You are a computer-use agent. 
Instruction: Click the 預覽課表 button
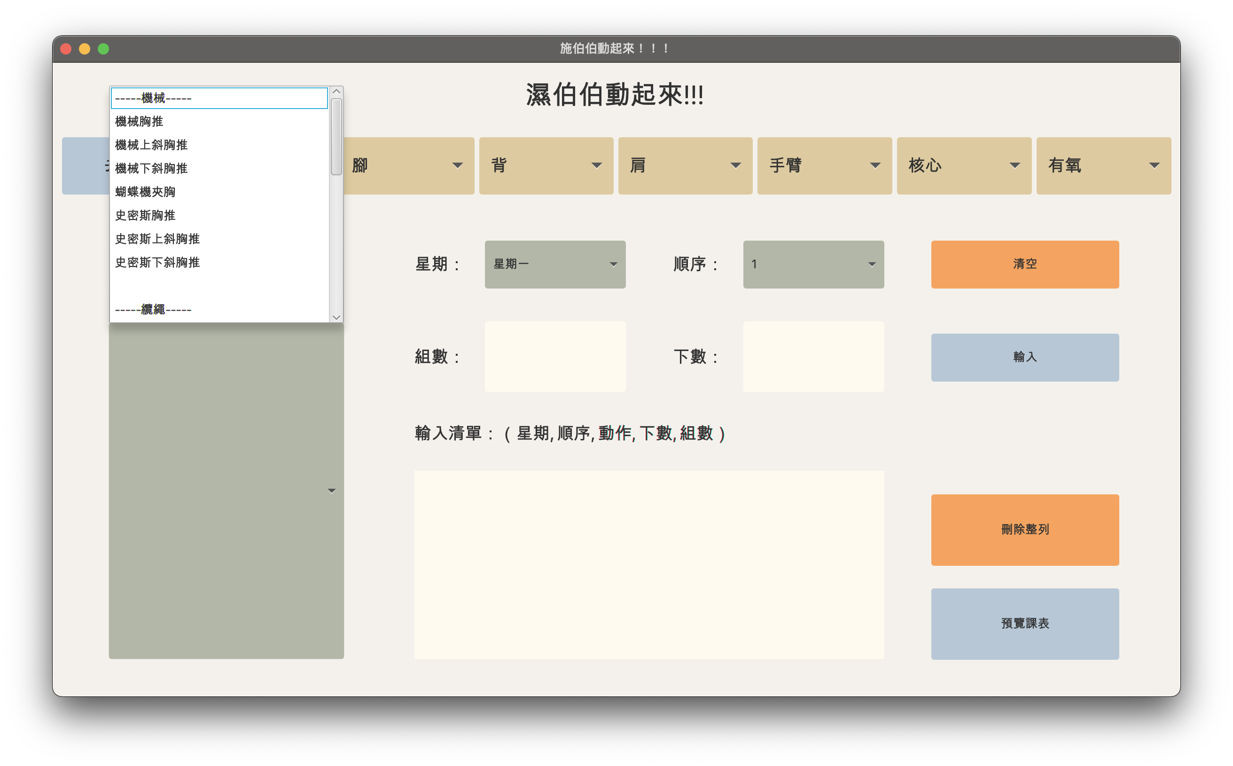1025,624
